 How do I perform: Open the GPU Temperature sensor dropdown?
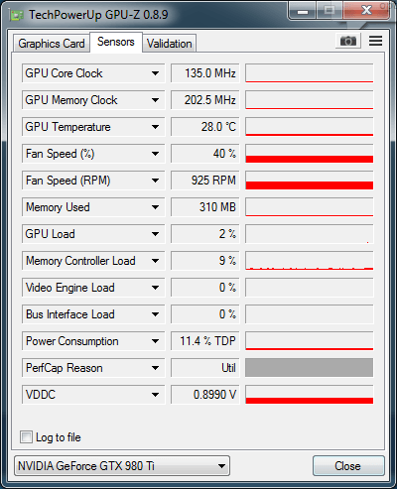click(x=93, y=127)
